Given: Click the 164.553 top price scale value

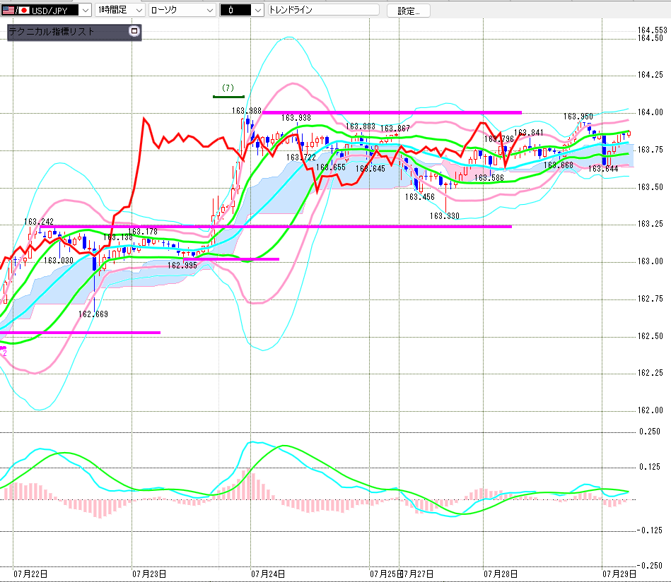Looking at the screenshot, I should click(652, 30).
